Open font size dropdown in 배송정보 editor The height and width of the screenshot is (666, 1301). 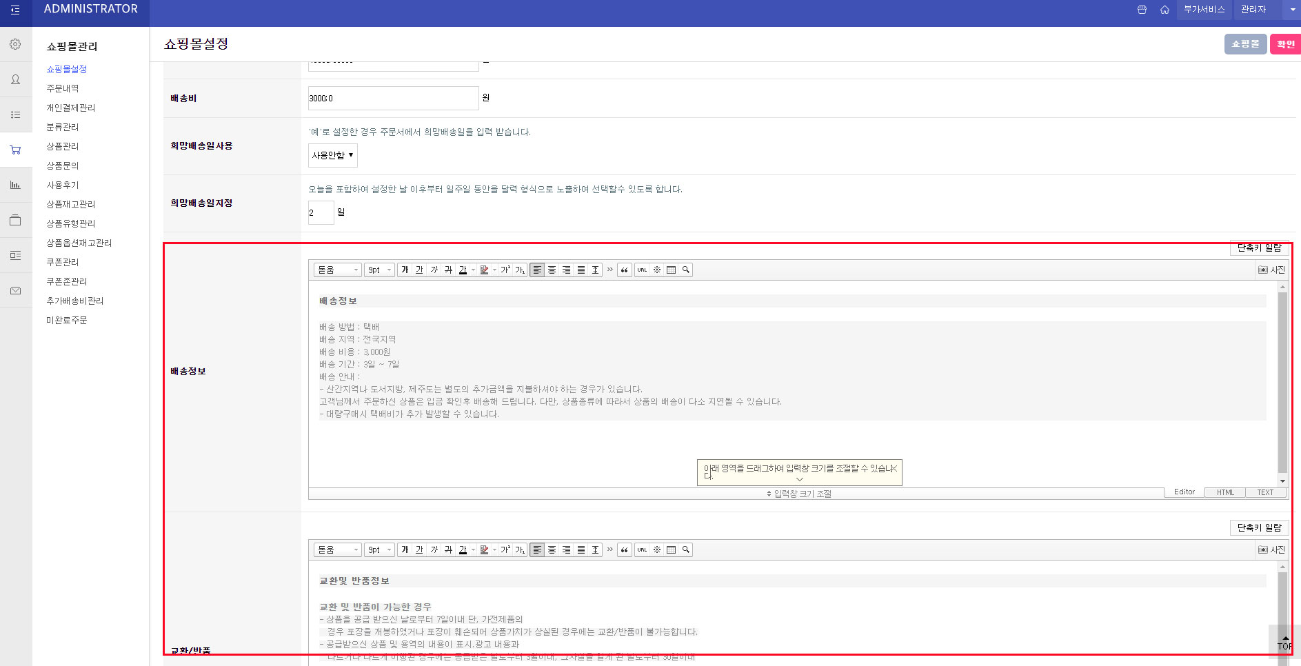379,270
